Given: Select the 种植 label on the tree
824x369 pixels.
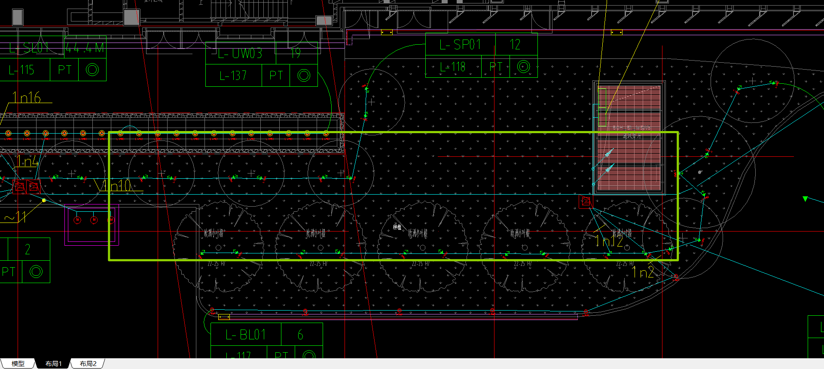Looking at the screenshot, I should coord(397,227).
